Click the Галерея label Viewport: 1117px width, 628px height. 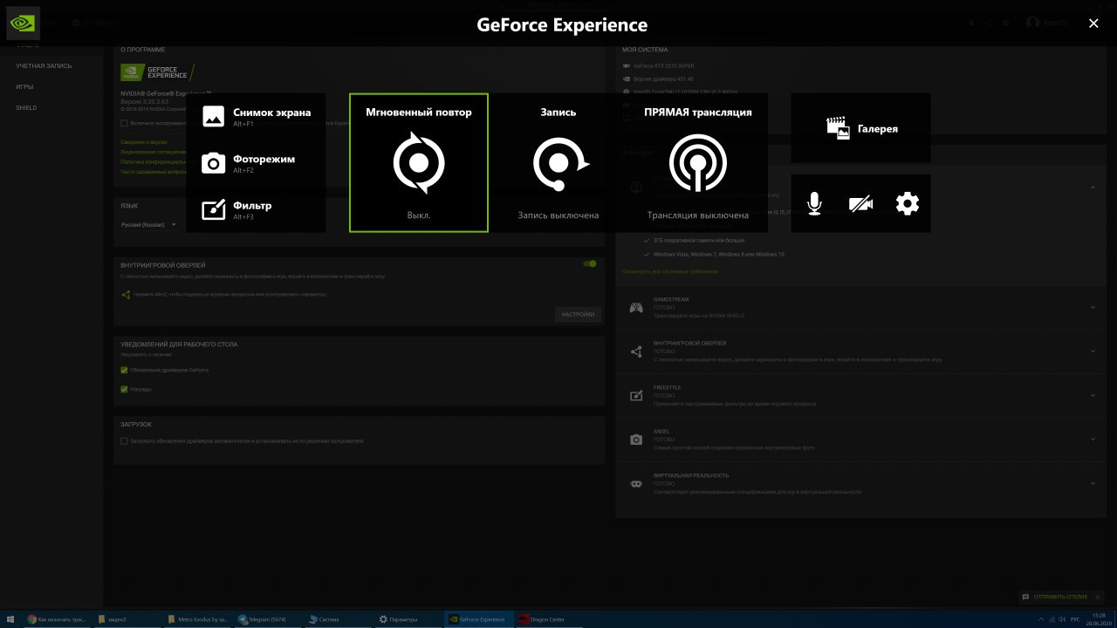pos(877,128)
